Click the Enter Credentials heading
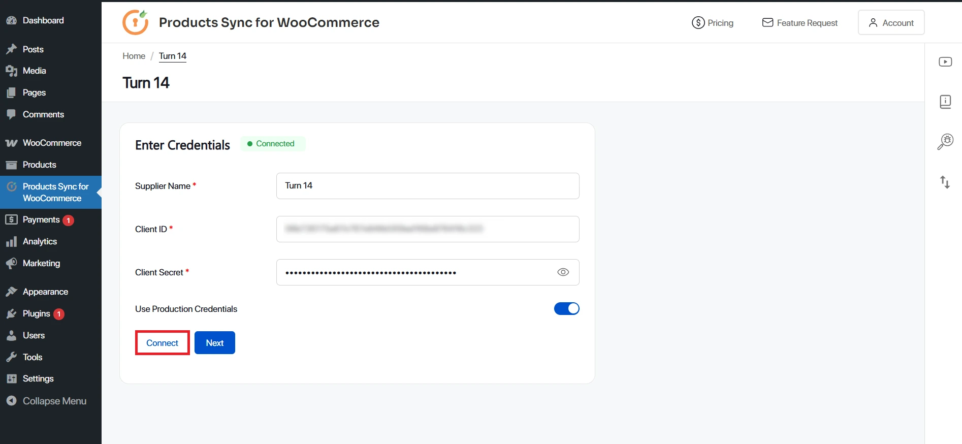 pos(182,145)
